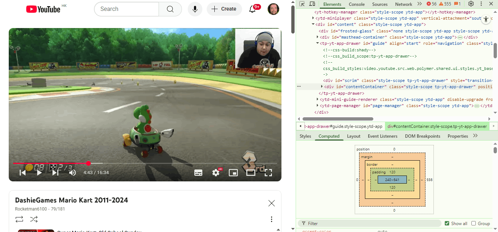
Task: Play the paused video
Action: pos(39,173)
